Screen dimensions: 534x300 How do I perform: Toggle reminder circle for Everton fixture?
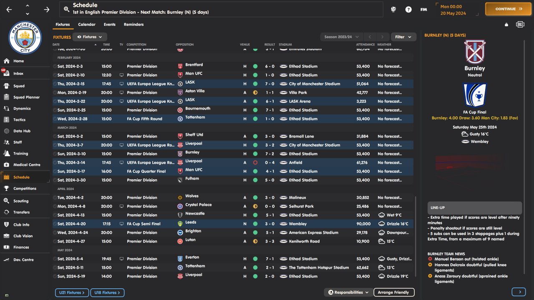(55, 259)
